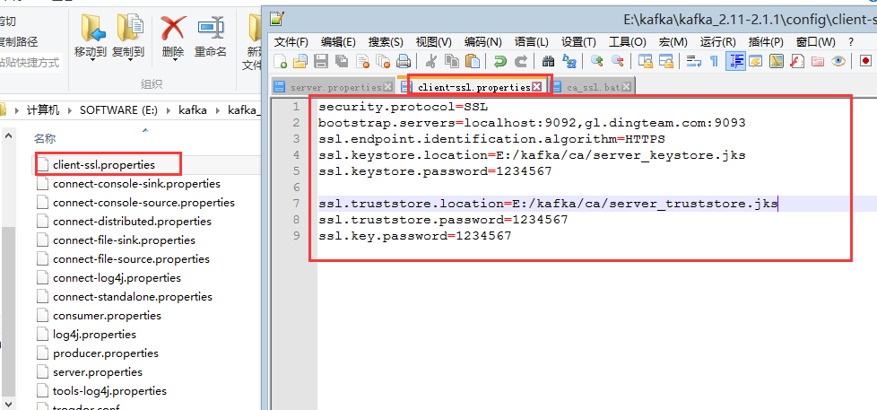Open the 编辑(E) menu

338,42
